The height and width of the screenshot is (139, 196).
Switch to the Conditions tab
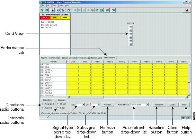coord(54,58)
